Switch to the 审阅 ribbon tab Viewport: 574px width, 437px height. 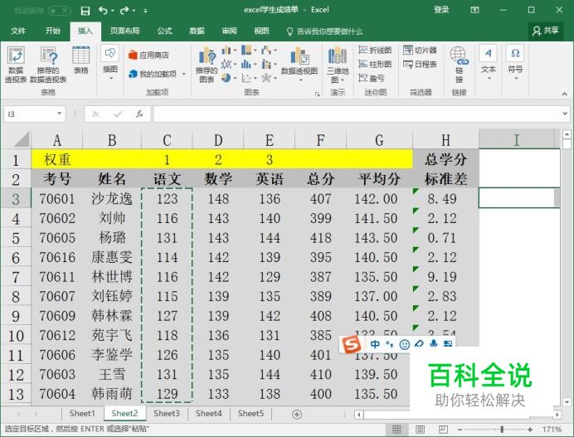pyautogui.click(x=229, y=31)
